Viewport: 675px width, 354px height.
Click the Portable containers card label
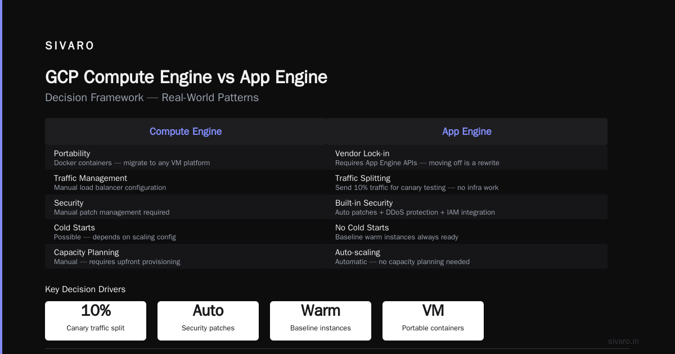pos(433,328)
